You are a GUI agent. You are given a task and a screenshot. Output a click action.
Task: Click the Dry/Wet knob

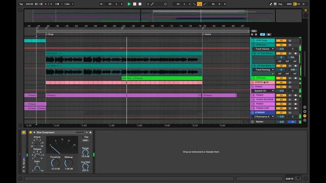tap(86, 166)
